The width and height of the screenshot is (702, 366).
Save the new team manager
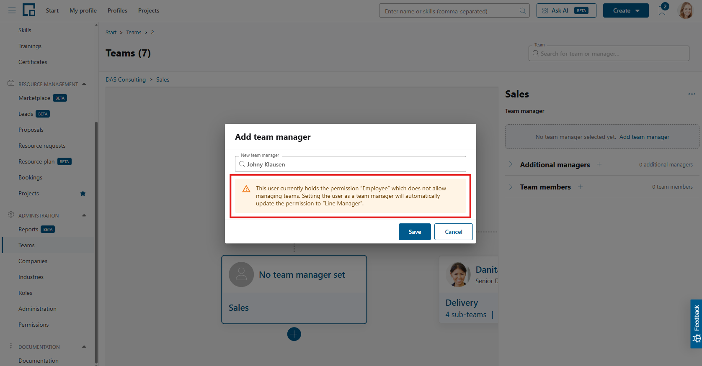(415, 232)
